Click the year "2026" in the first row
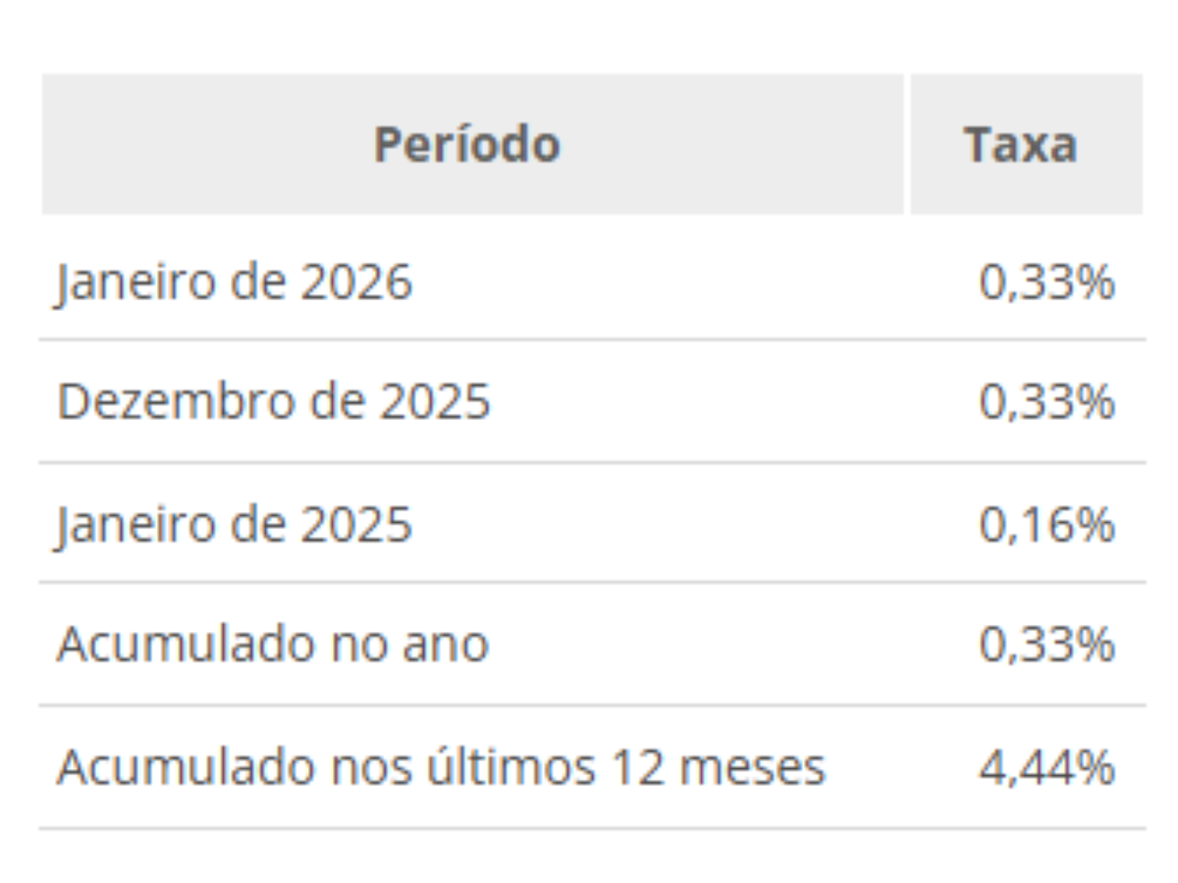1178x883 pixels. pos(356,284)
